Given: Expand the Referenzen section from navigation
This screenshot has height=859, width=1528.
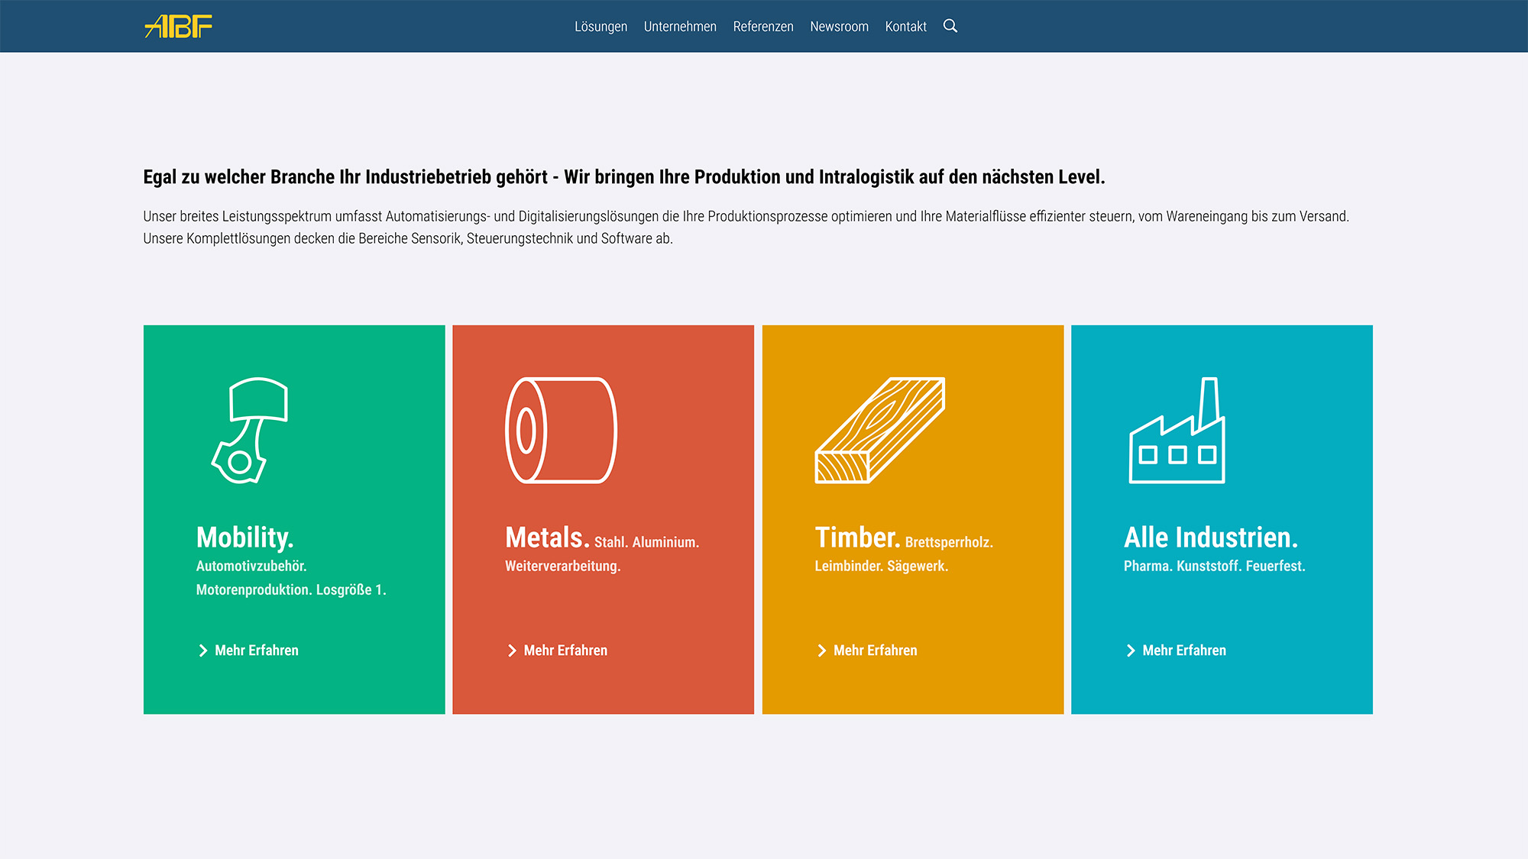Looking at the screenshot, I should point(763,26).
